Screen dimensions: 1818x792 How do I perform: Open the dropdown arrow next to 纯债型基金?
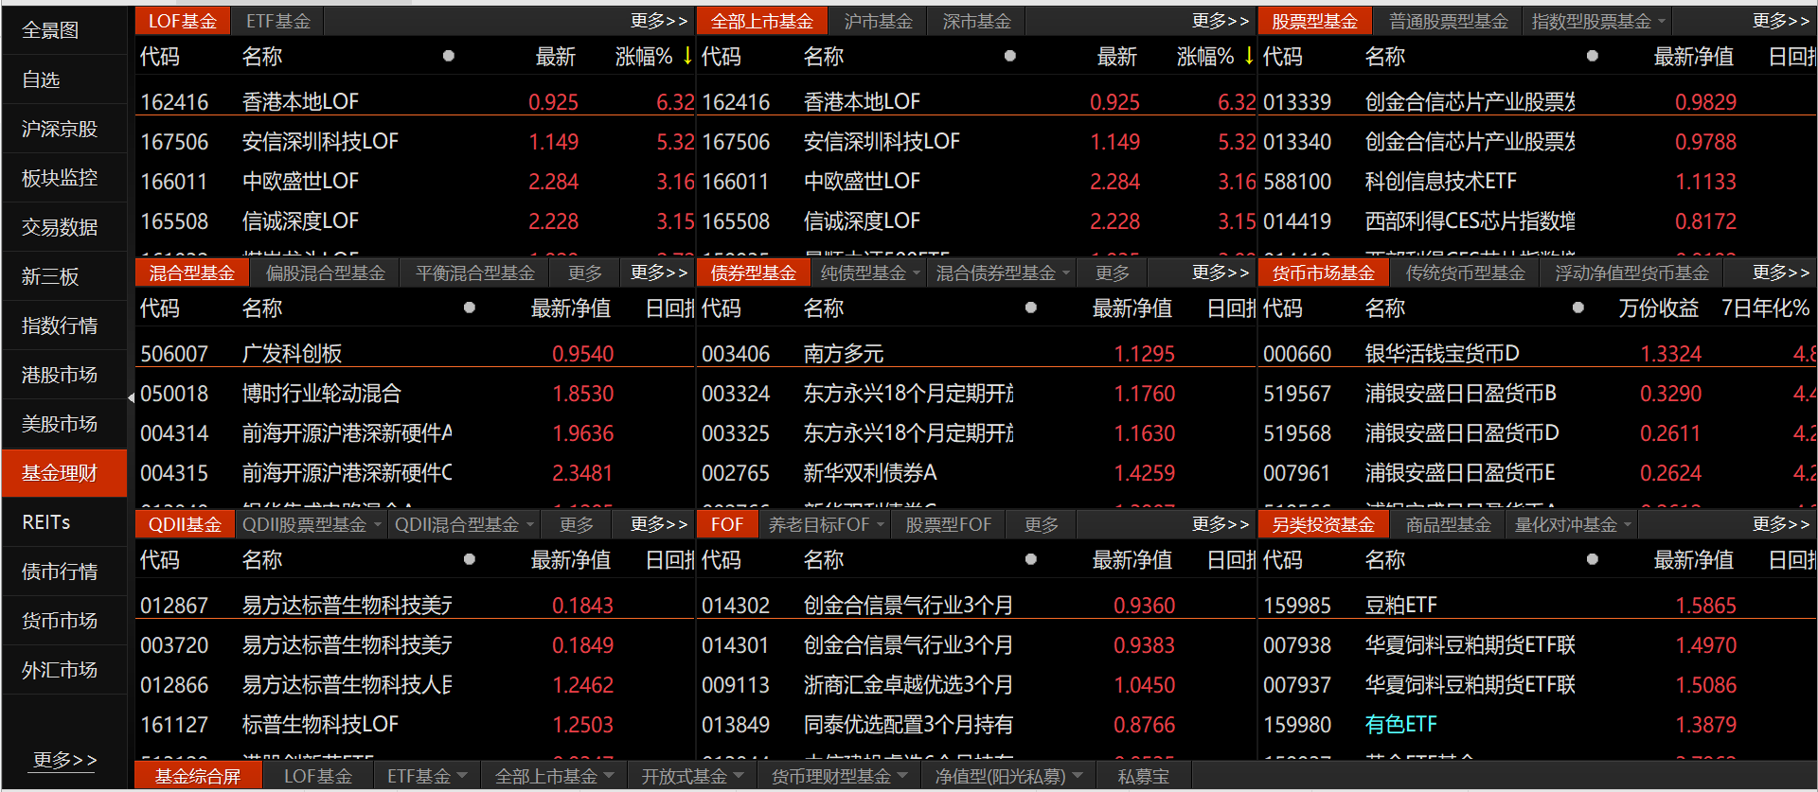tap(916, 273)
